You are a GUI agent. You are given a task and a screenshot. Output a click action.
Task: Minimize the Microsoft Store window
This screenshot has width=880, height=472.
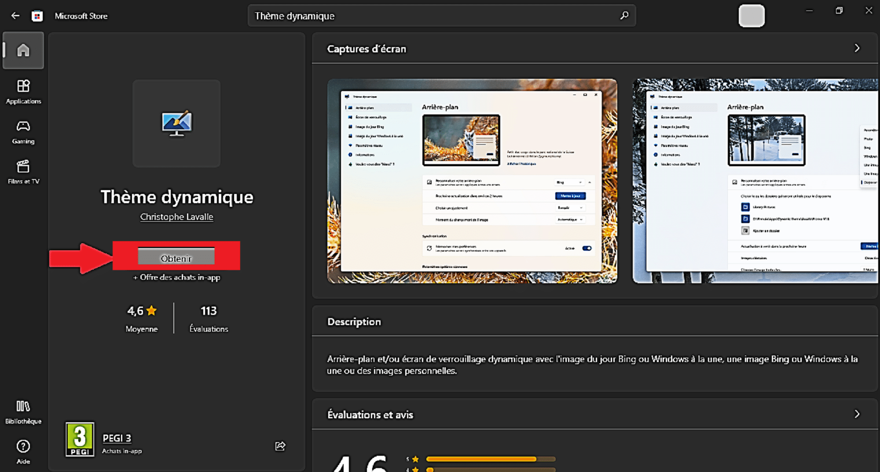[x=809, y=11]
